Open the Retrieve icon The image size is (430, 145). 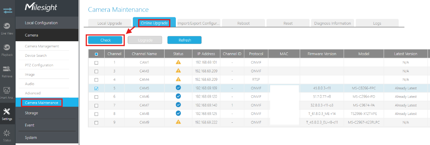[x=7, y=69]
